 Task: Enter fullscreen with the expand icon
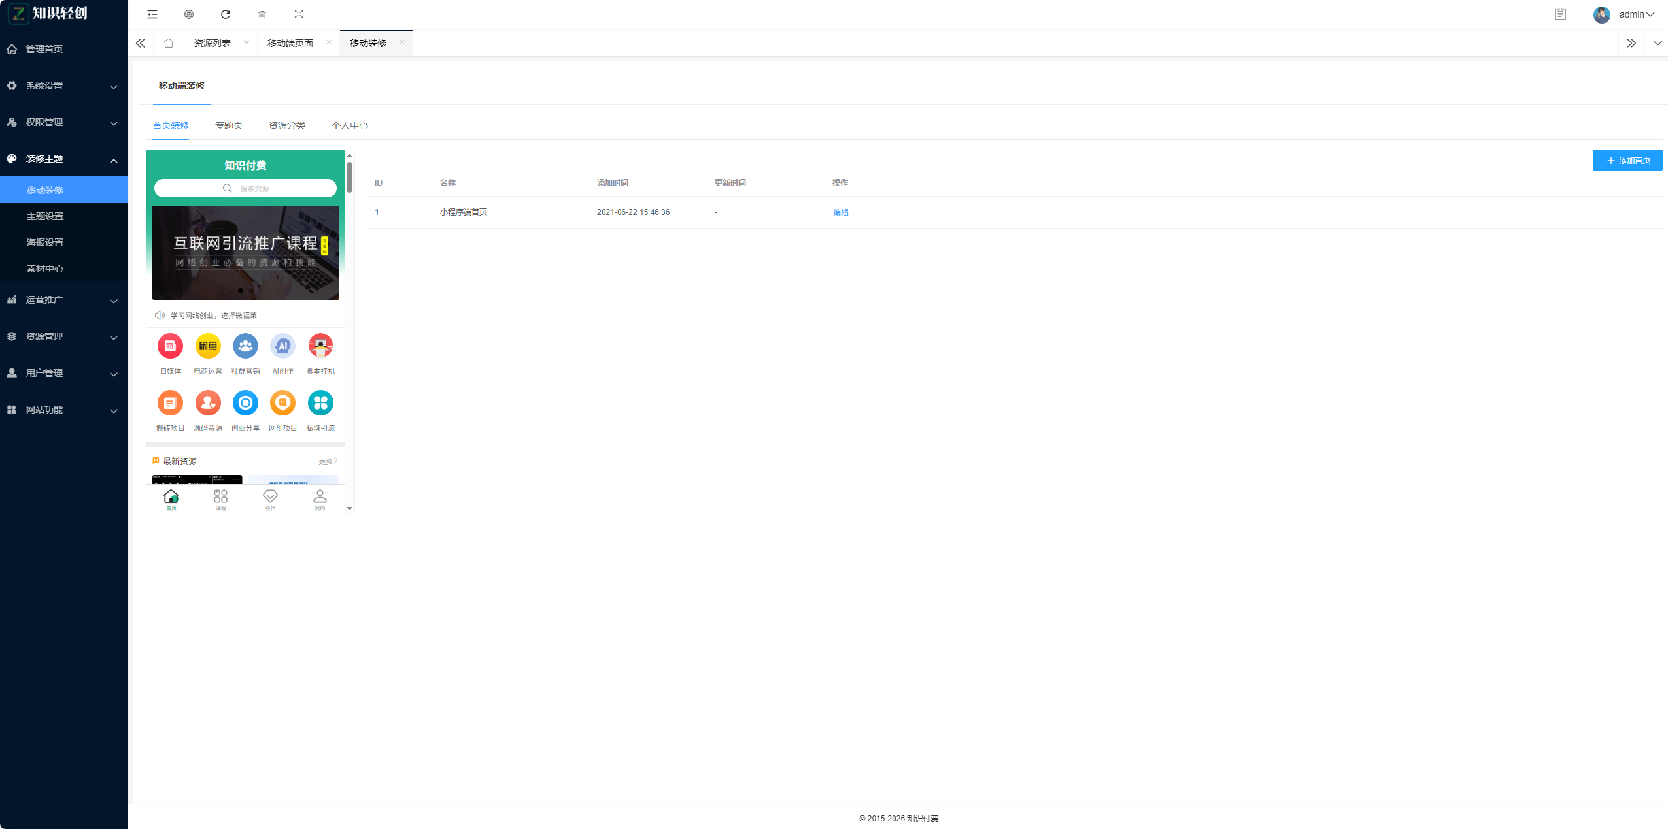tap(299, 14)
